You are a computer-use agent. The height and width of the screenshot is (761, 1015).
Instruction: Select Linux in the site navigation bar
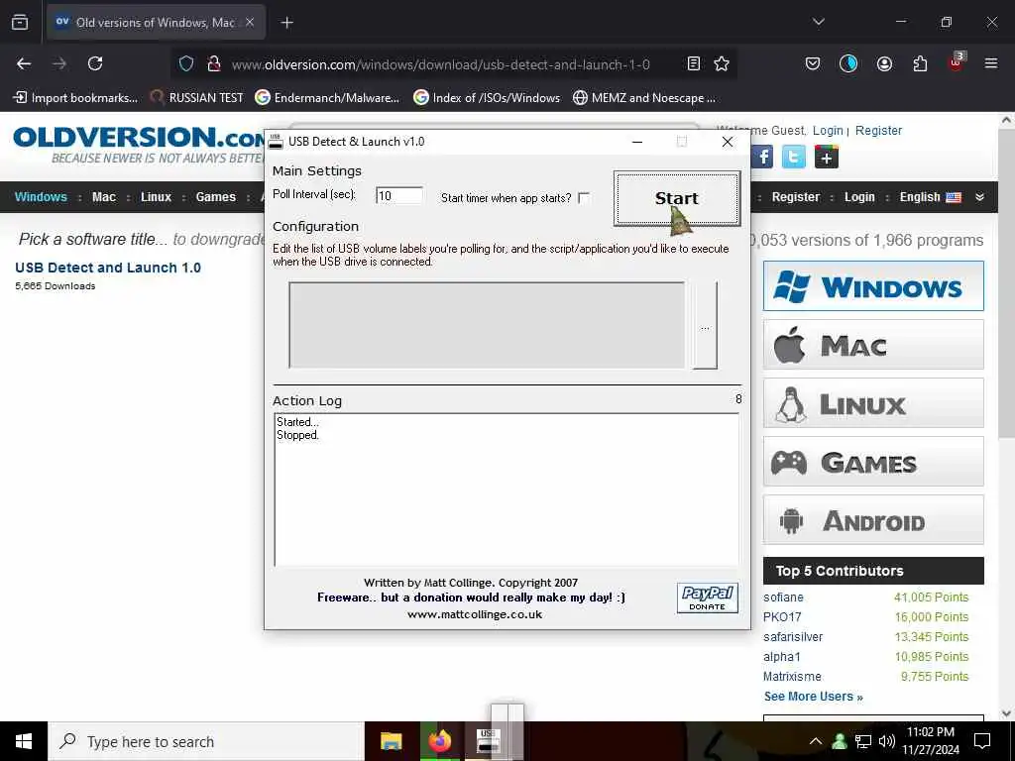coord(156,197)
